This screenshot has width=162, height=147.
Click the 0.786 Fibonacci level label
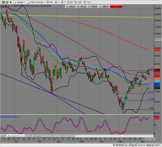pos(151,99)
